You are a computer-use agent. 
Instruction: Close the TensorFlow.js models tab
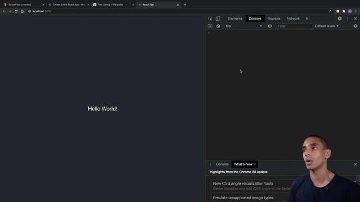pos(43,4)
